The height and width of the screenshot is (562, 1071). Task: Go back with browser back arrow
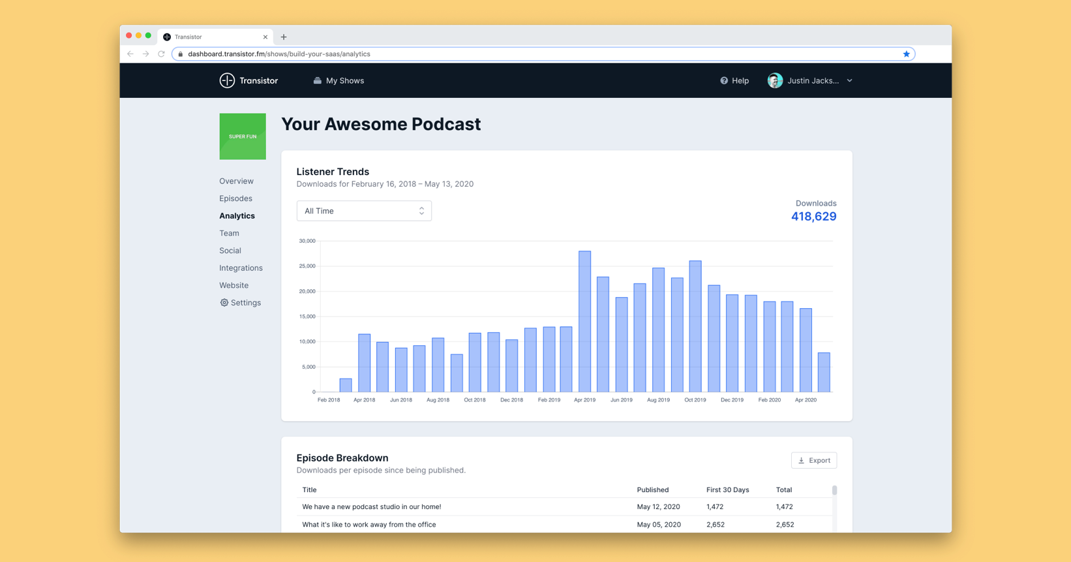click(130, 54)
